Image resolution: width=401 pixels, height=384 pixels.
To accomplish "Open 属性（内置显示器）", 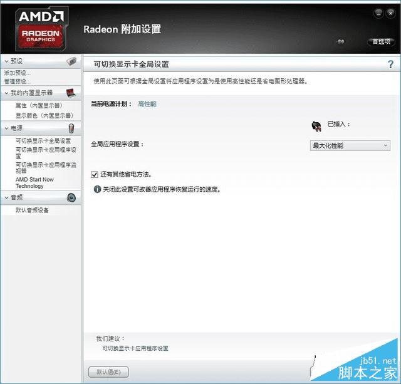I will pyautogui.click(x=39, y=105).
